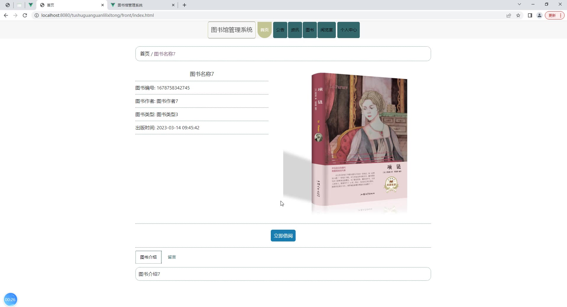This screenshot has height=307, width=567.
Task: Click the share page icon
Action: pyautogui.click(x=509, y=15)
